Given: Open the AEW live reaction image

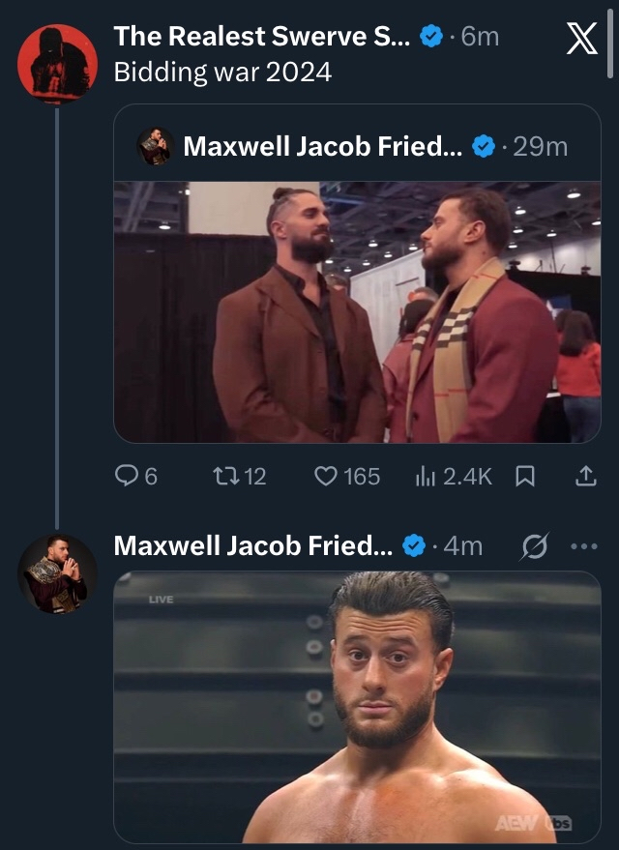Looking at the screenshot, I should (x=357, y=706).
